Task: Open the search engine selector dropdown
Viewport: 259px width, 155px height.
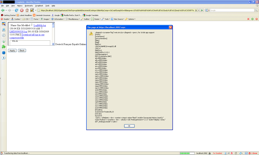Action: point(207,10)
